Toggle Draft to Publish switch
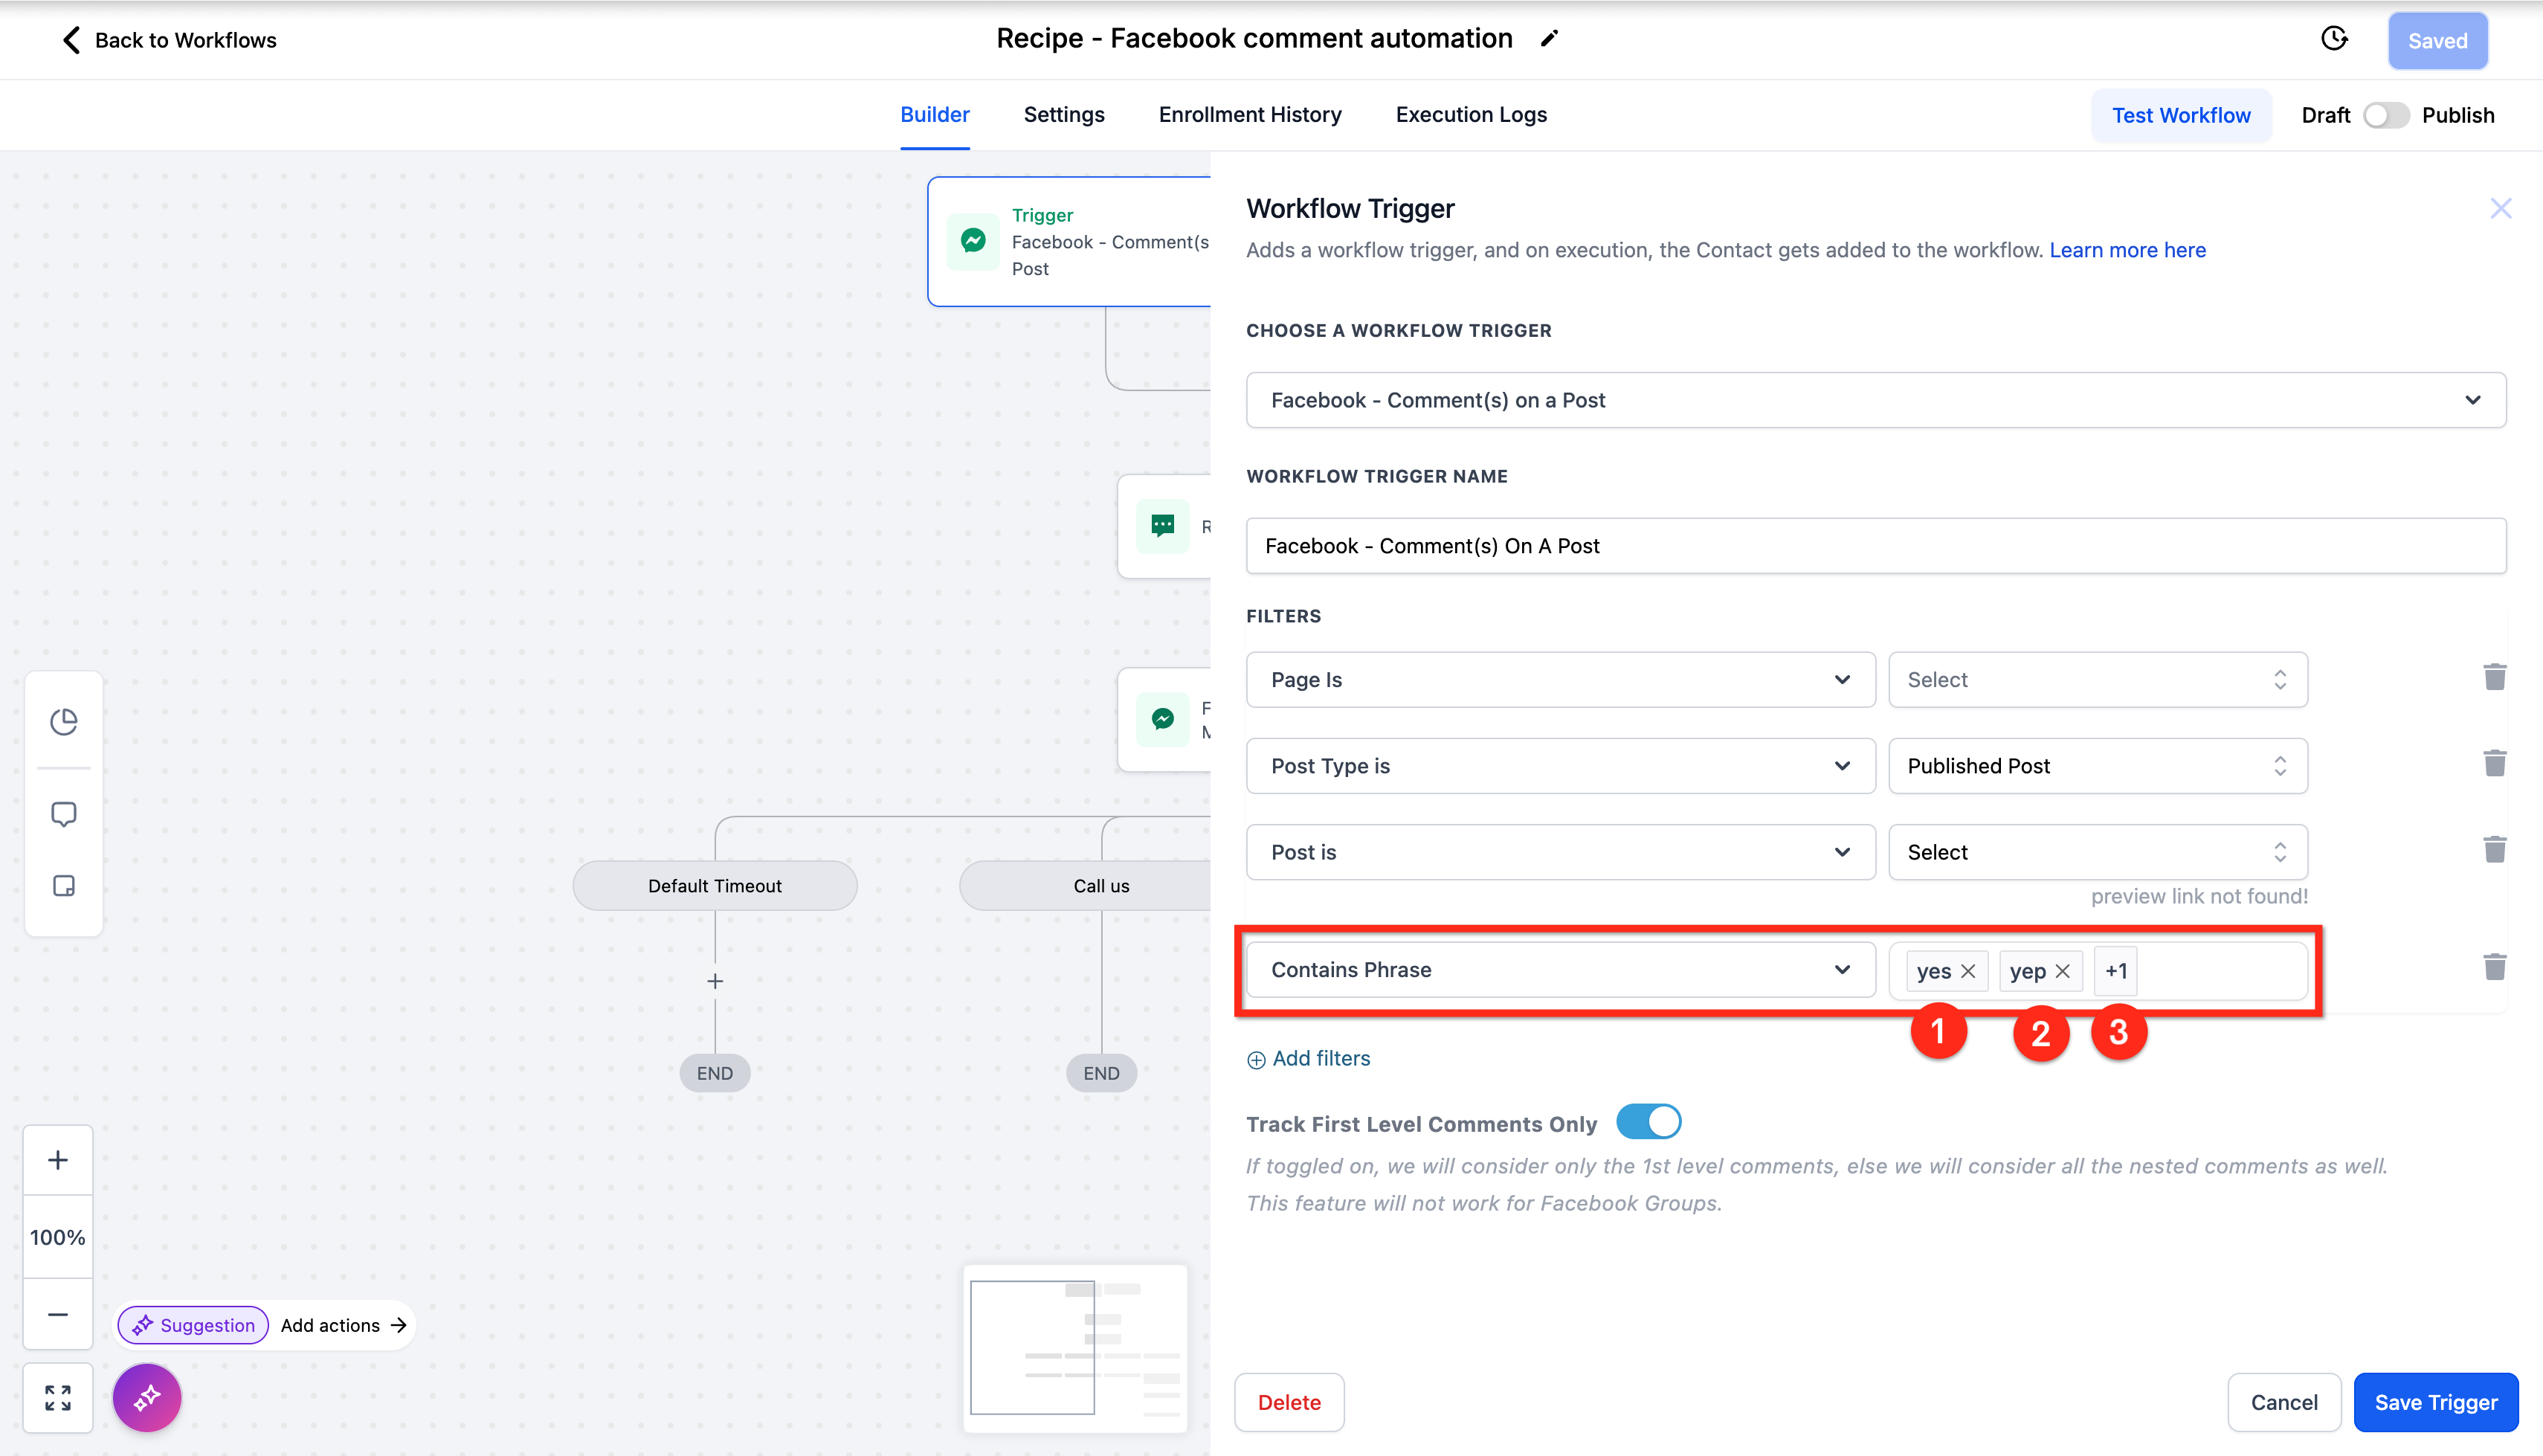Image resolution: width=2543 pixels, height=1456 pixels. tap(2385, 115)
